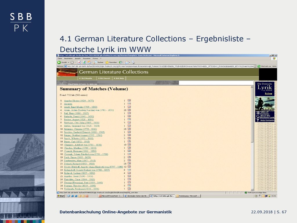Click the hits icon beside Fontane, Theodor
The image size is (297, 223).
coord(129,186)
